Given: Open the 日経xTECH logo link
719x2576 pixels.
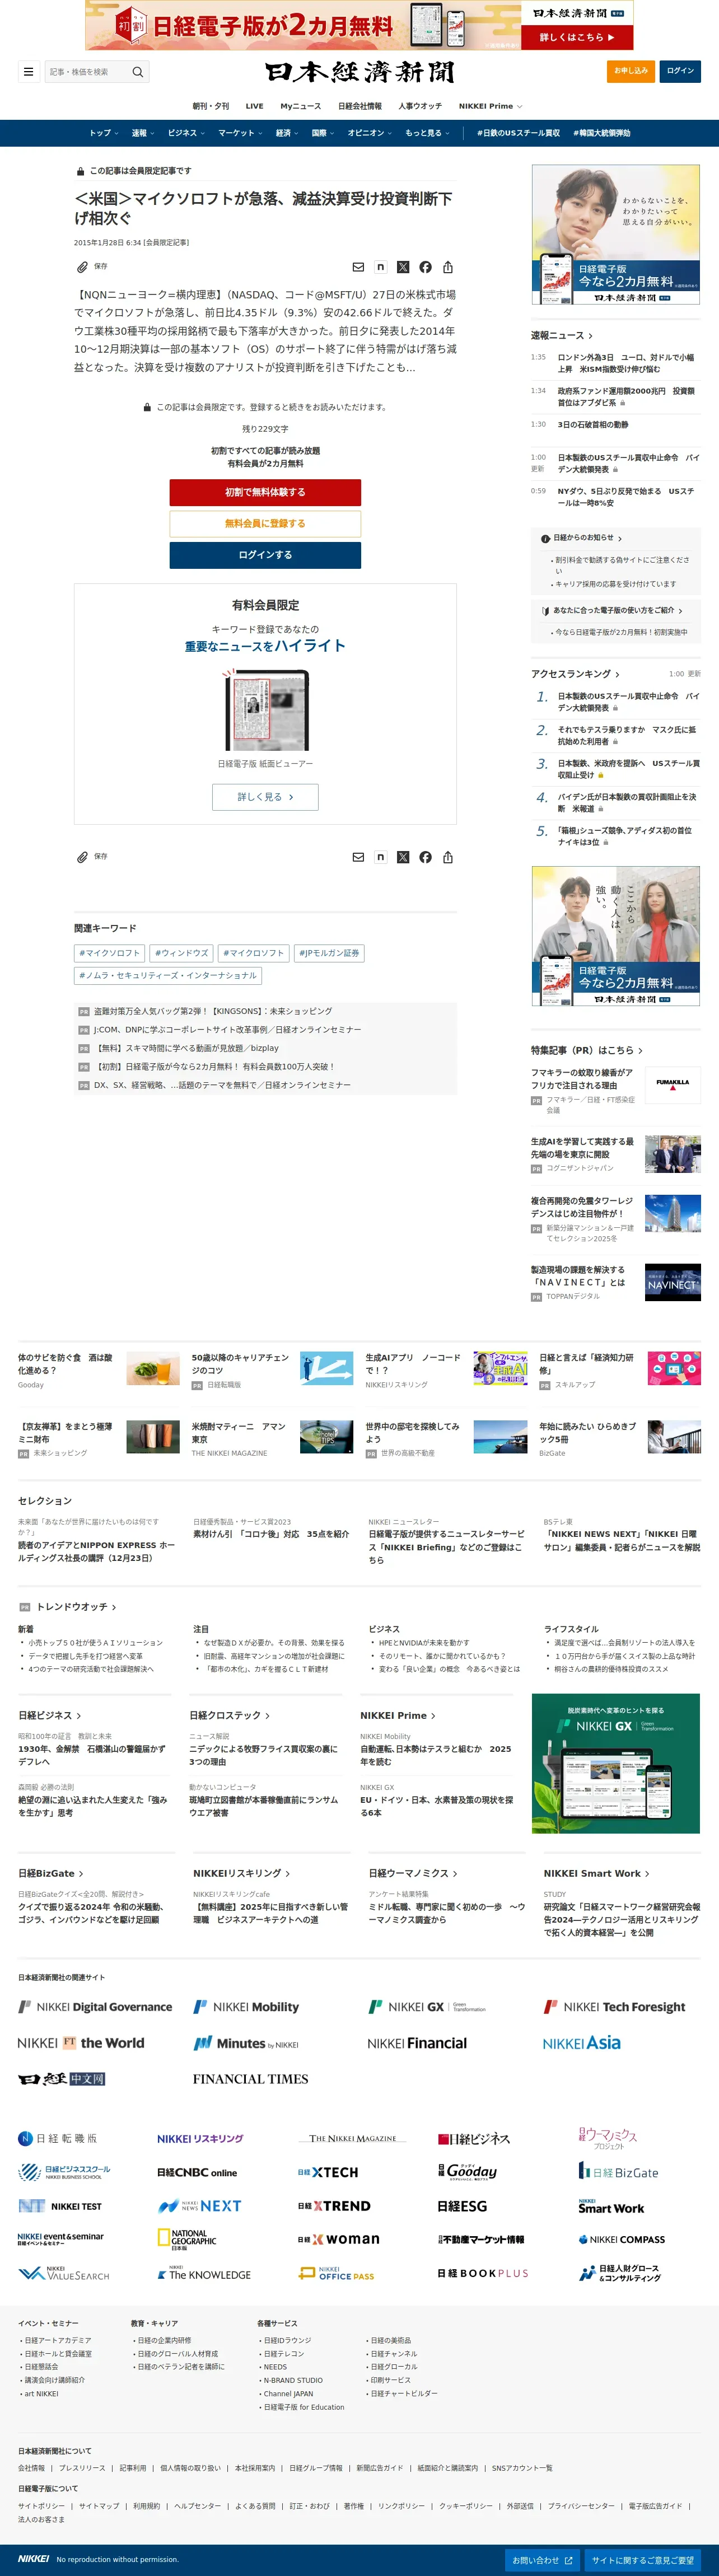Looking at the screenshot, I should pyautogui.click(x=328, y=2172).
